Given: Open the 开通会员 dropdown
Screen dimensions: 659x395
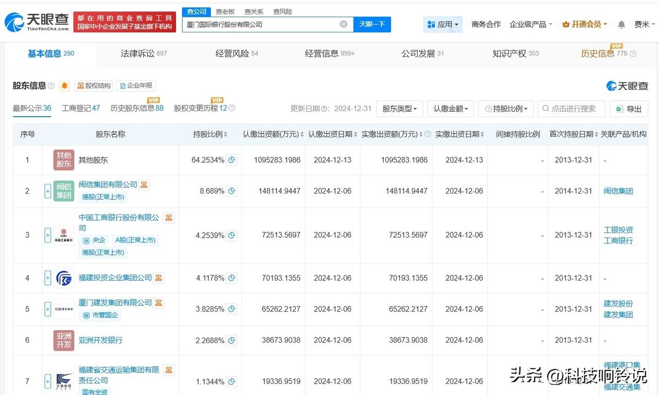Looking at the screenshot, I should [585, 24].
